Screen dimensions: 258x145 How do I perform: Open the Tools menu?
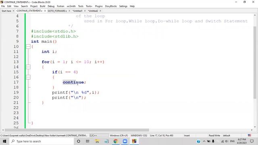coord(81,6)
